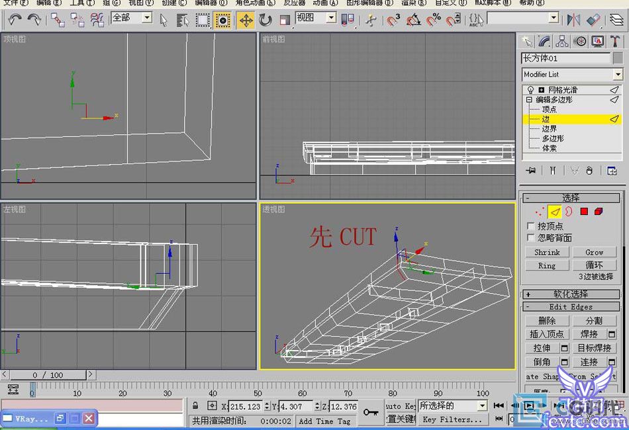Click the Unlink Selection tool
The width and height of the screenshot is (629, 430).
77,20
